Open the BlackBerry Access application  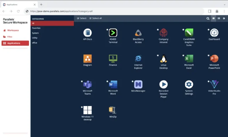(x=138, y=33)
